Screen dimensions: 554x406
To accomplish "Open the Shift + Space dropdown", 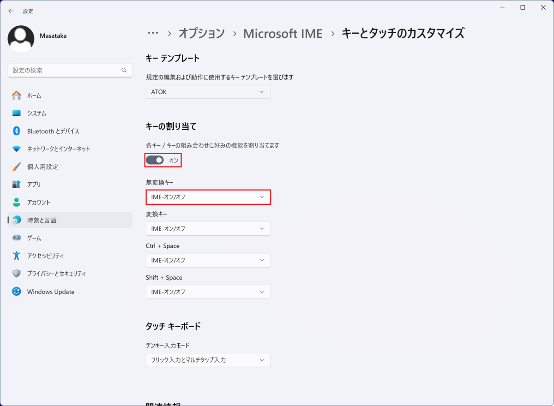I will click(x=208, y=292).
